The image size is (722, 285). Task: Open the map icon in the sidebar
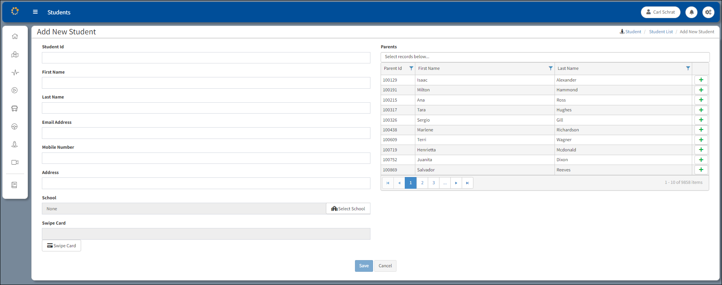coord(15,54)
